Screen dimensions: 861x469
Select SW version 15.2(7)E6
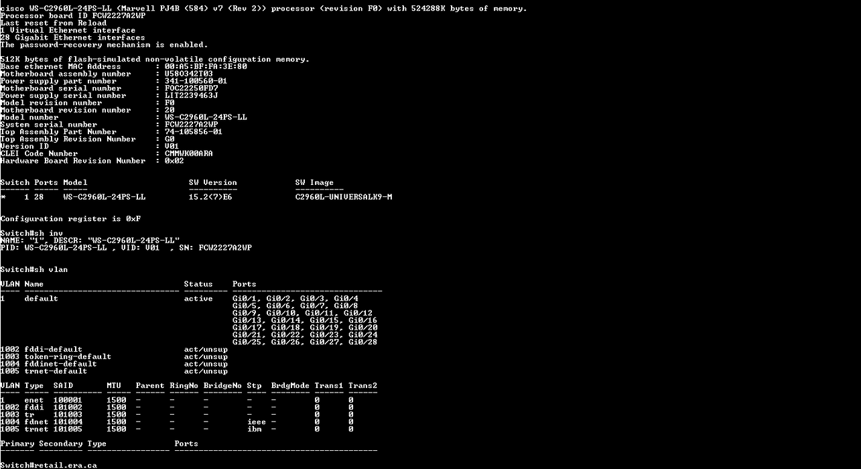click(210, 197)
